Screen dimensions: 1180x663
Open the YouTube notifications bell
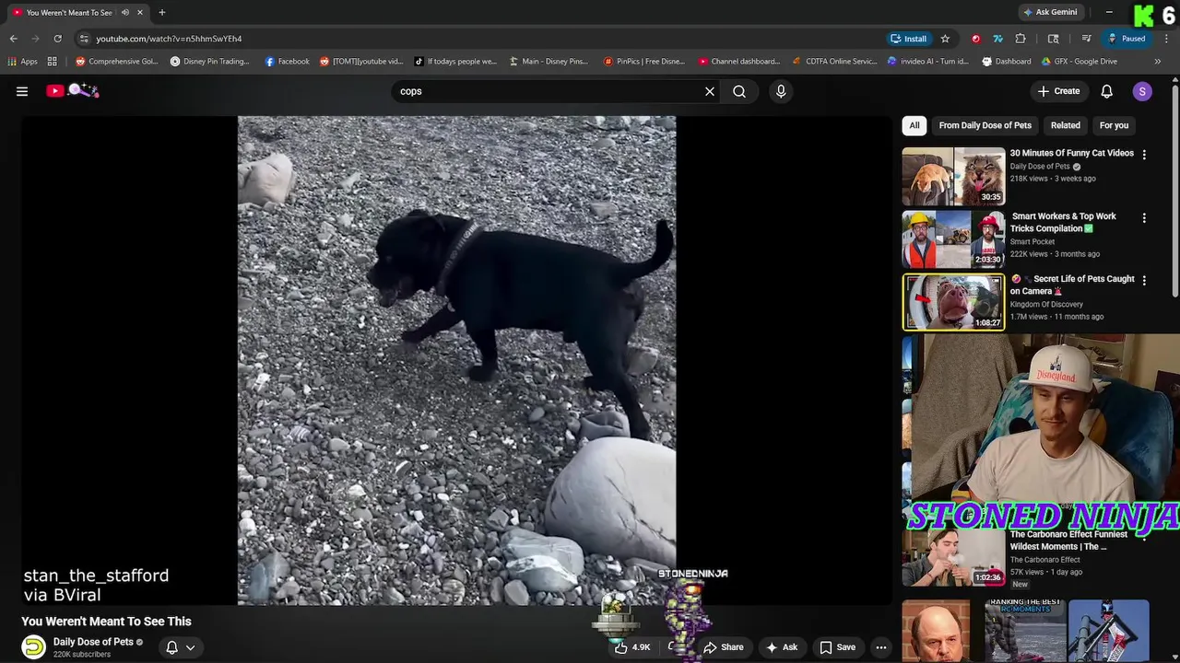coord(1107,91)
